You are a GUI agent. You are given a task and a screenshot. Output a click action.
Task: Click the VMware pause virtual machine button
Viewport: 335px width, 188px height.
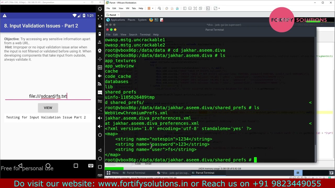click(149, 8)
